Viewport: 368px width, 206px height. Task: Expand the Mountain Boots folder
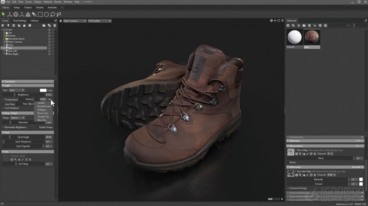(x=4, y=39)
